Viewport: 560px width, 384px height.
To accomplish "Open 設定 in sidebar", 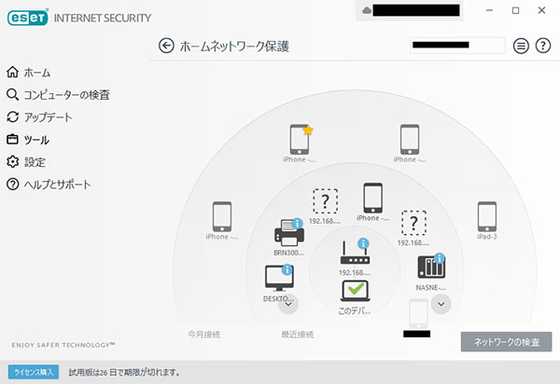I will tap(26, 162).
